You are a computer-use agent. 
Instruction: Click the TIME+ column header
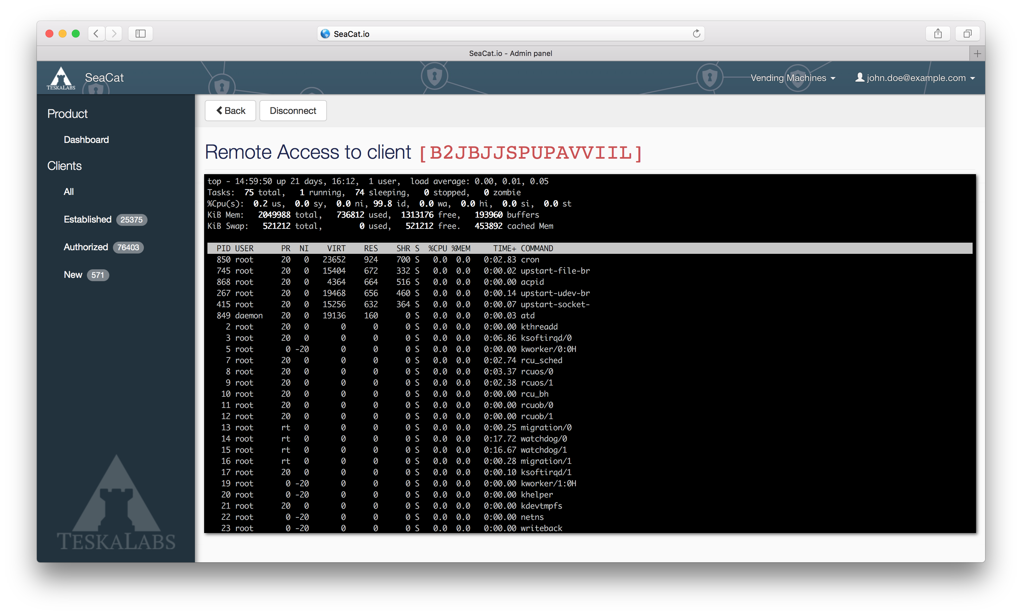(504, 248)
